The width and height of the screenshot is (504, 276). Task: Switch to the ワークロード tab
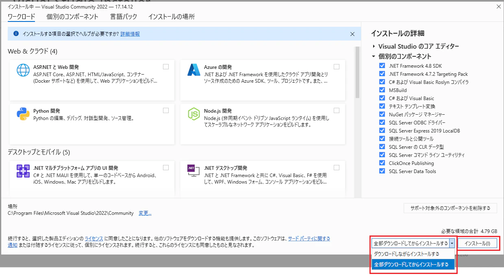22,17
